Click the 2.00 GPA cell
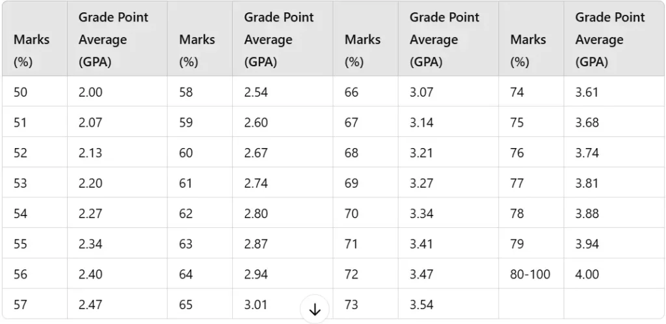 [x=90, y=92]
